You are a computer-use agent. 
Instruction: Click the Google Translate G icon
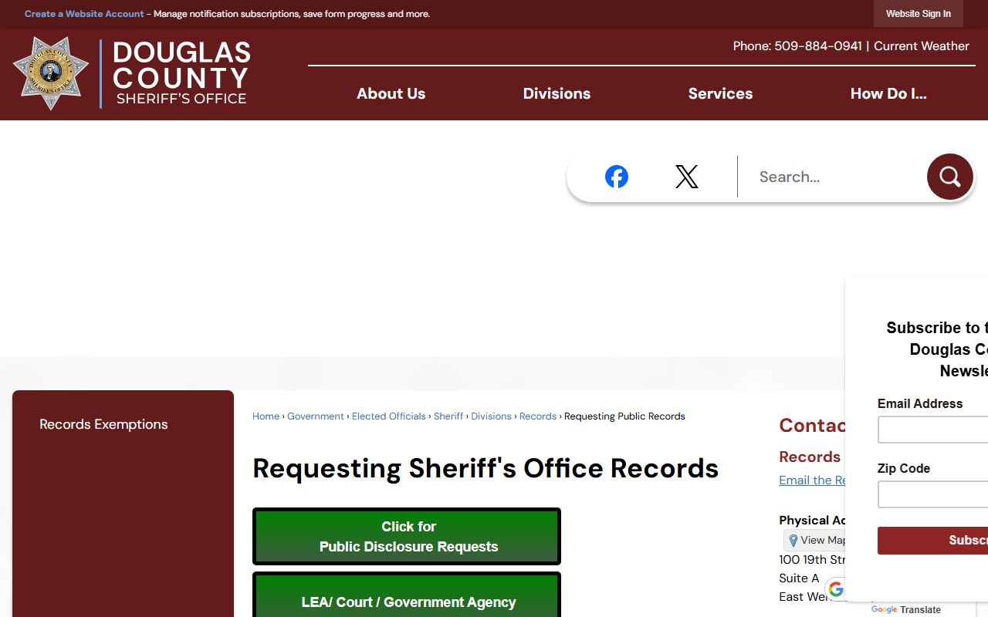pyautogui.click(x=836, y=589)
